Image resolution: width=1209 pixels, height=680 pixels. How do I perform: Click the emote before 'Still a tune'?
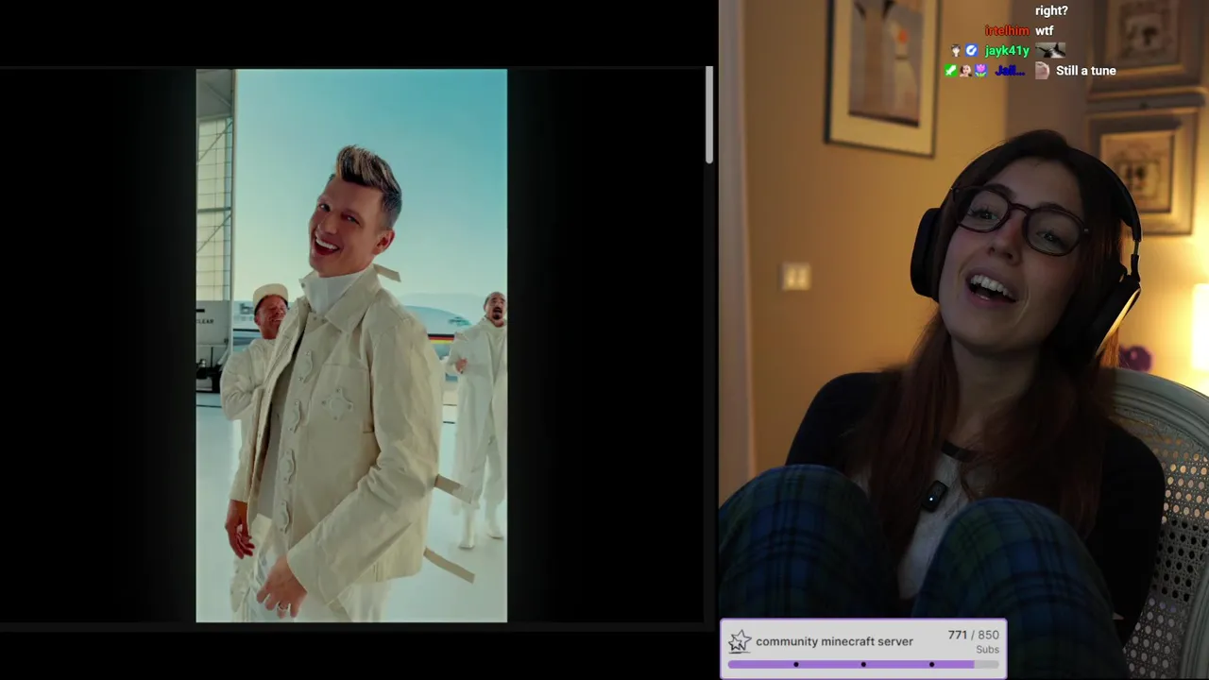pyautogui.click(x=1042, y=71)
